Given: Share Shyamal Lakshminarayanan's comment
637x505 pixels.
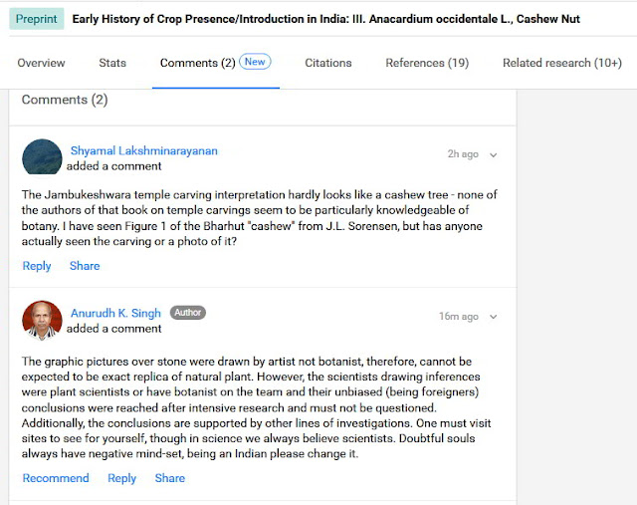Looking at the screenshot, I should coord(85,266).
